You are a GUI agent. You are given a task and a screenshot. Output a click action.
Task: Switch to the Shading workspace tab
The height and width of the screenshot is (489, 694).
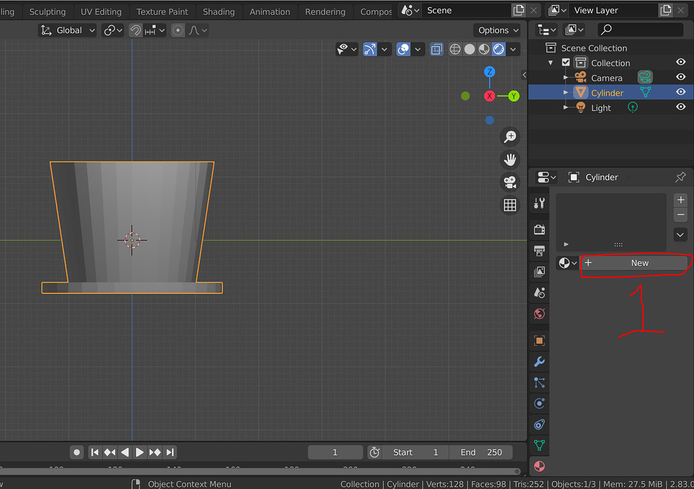[219, 11]
